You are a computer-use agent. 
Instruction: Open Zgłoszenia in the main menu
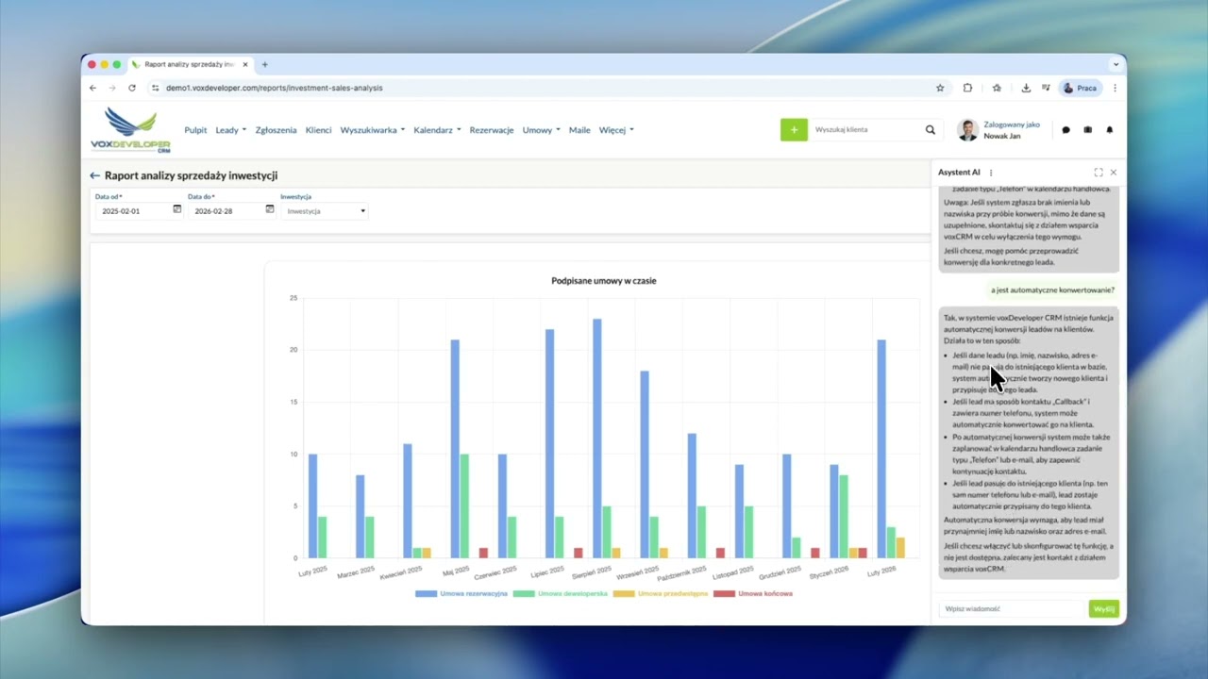click(276, 130)
